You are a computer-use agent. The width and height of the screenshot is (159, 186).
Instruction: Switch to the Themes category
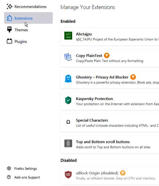point(28,30)
